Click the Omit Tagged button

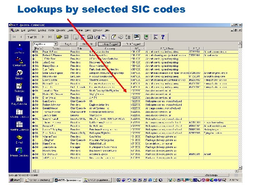click(133, 44)
